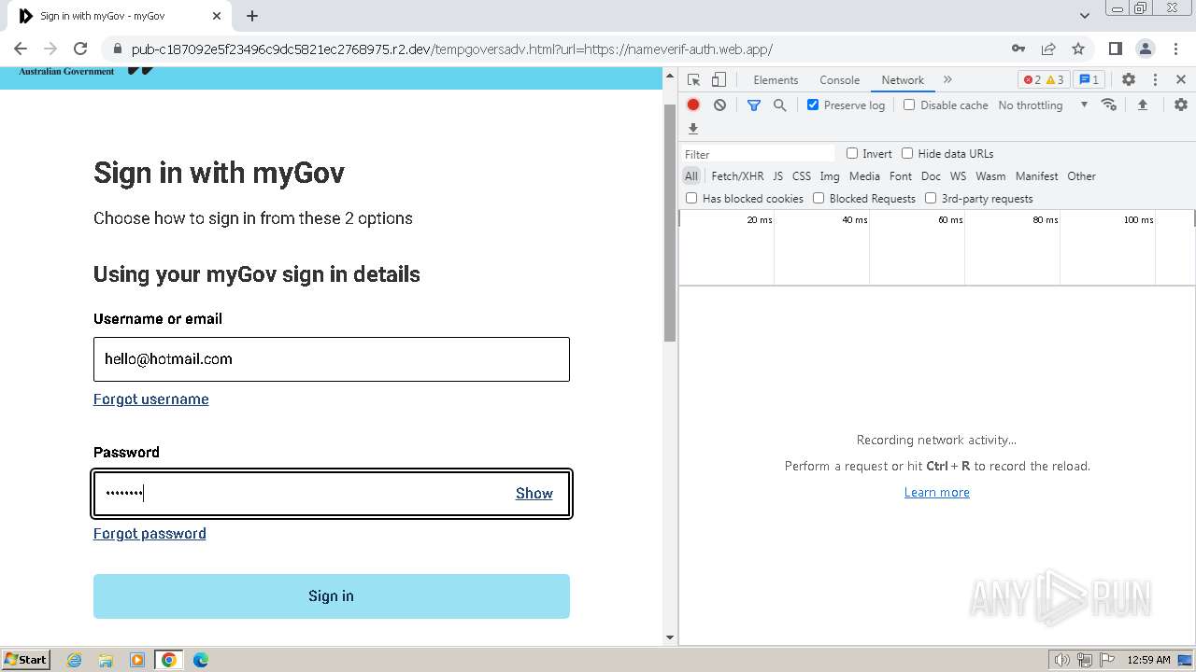Image resolution: width=1196 pixels, height=672 pixels.
Task: Close the myGov browser tab
Action: pos(217,16)
